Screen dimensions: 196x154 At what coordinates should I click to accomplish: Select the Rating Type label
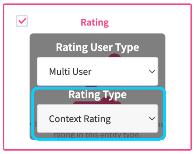[x=97, y=94]
